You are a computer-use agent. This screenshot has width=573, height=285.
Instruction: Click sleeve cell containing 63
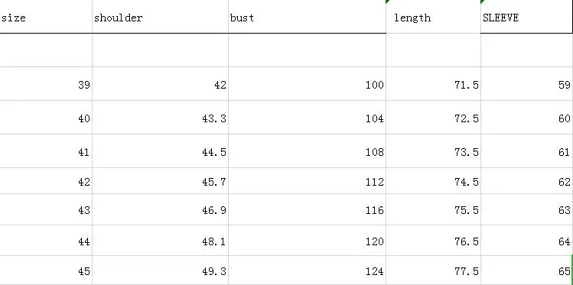526,209
